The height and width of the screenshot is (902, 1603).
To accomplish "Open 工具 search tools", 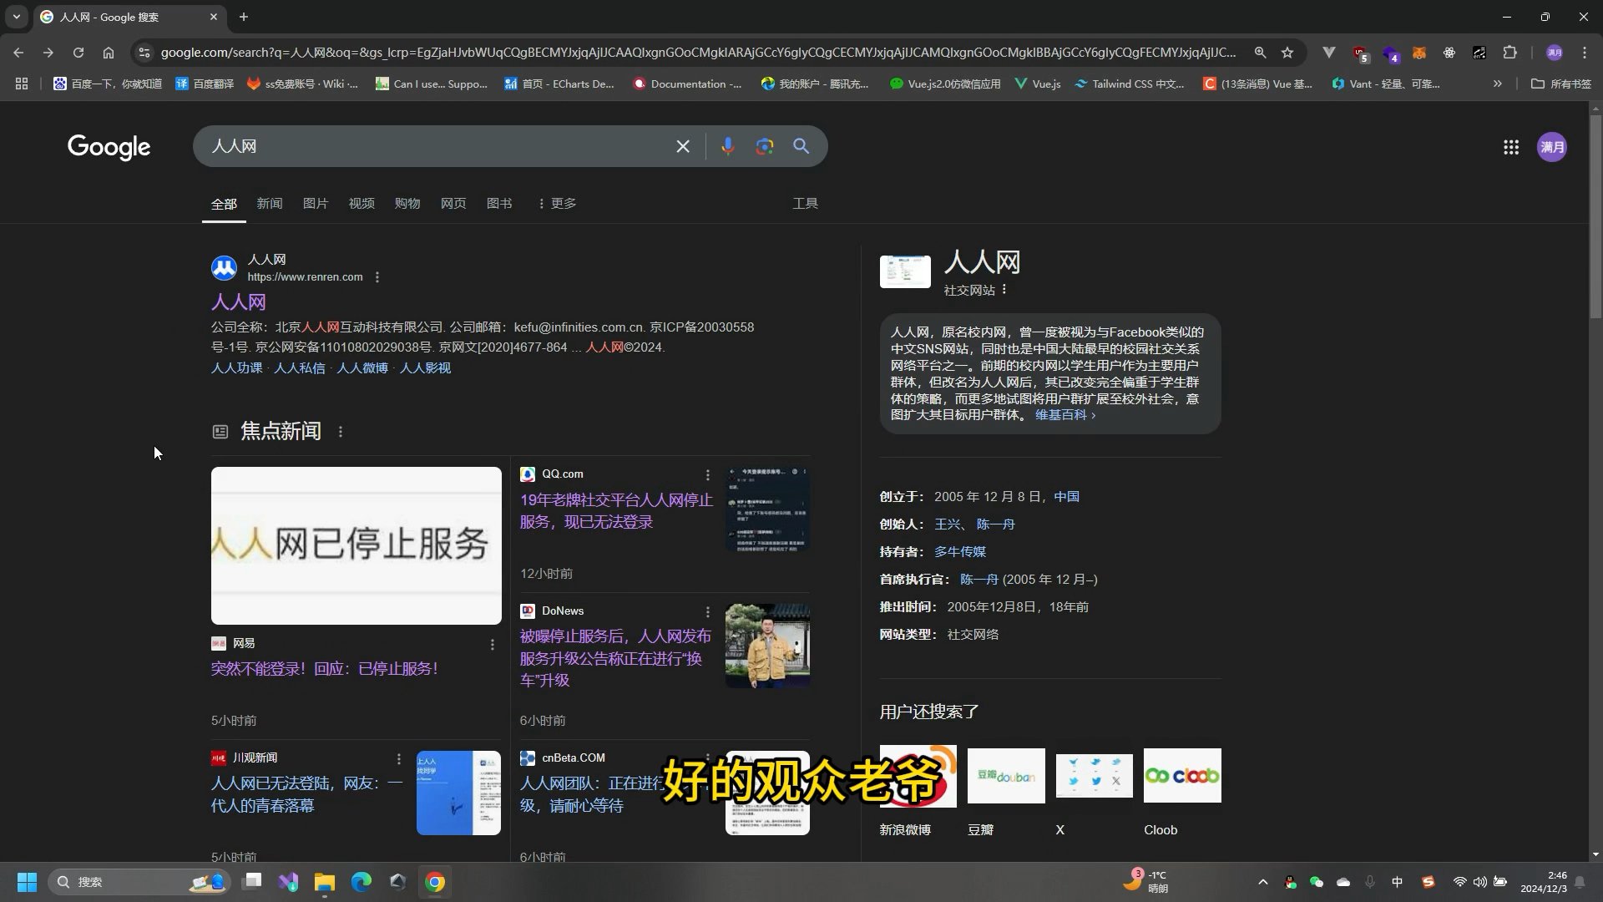I will click(805, 203).
